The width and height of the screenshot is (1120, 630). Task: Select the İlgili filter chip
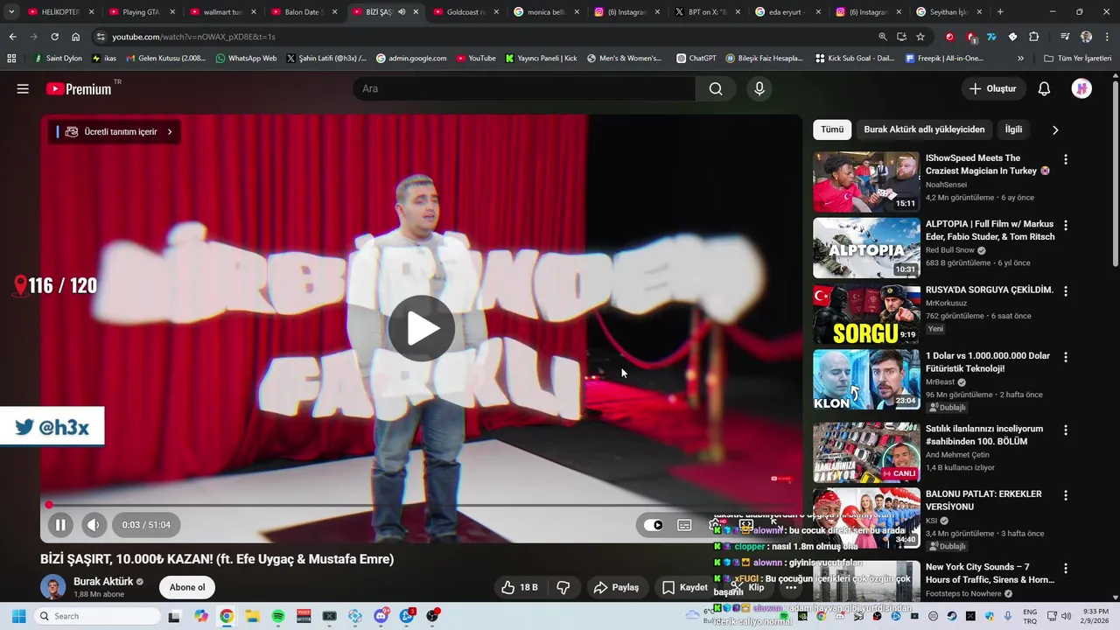(1013, 129)
